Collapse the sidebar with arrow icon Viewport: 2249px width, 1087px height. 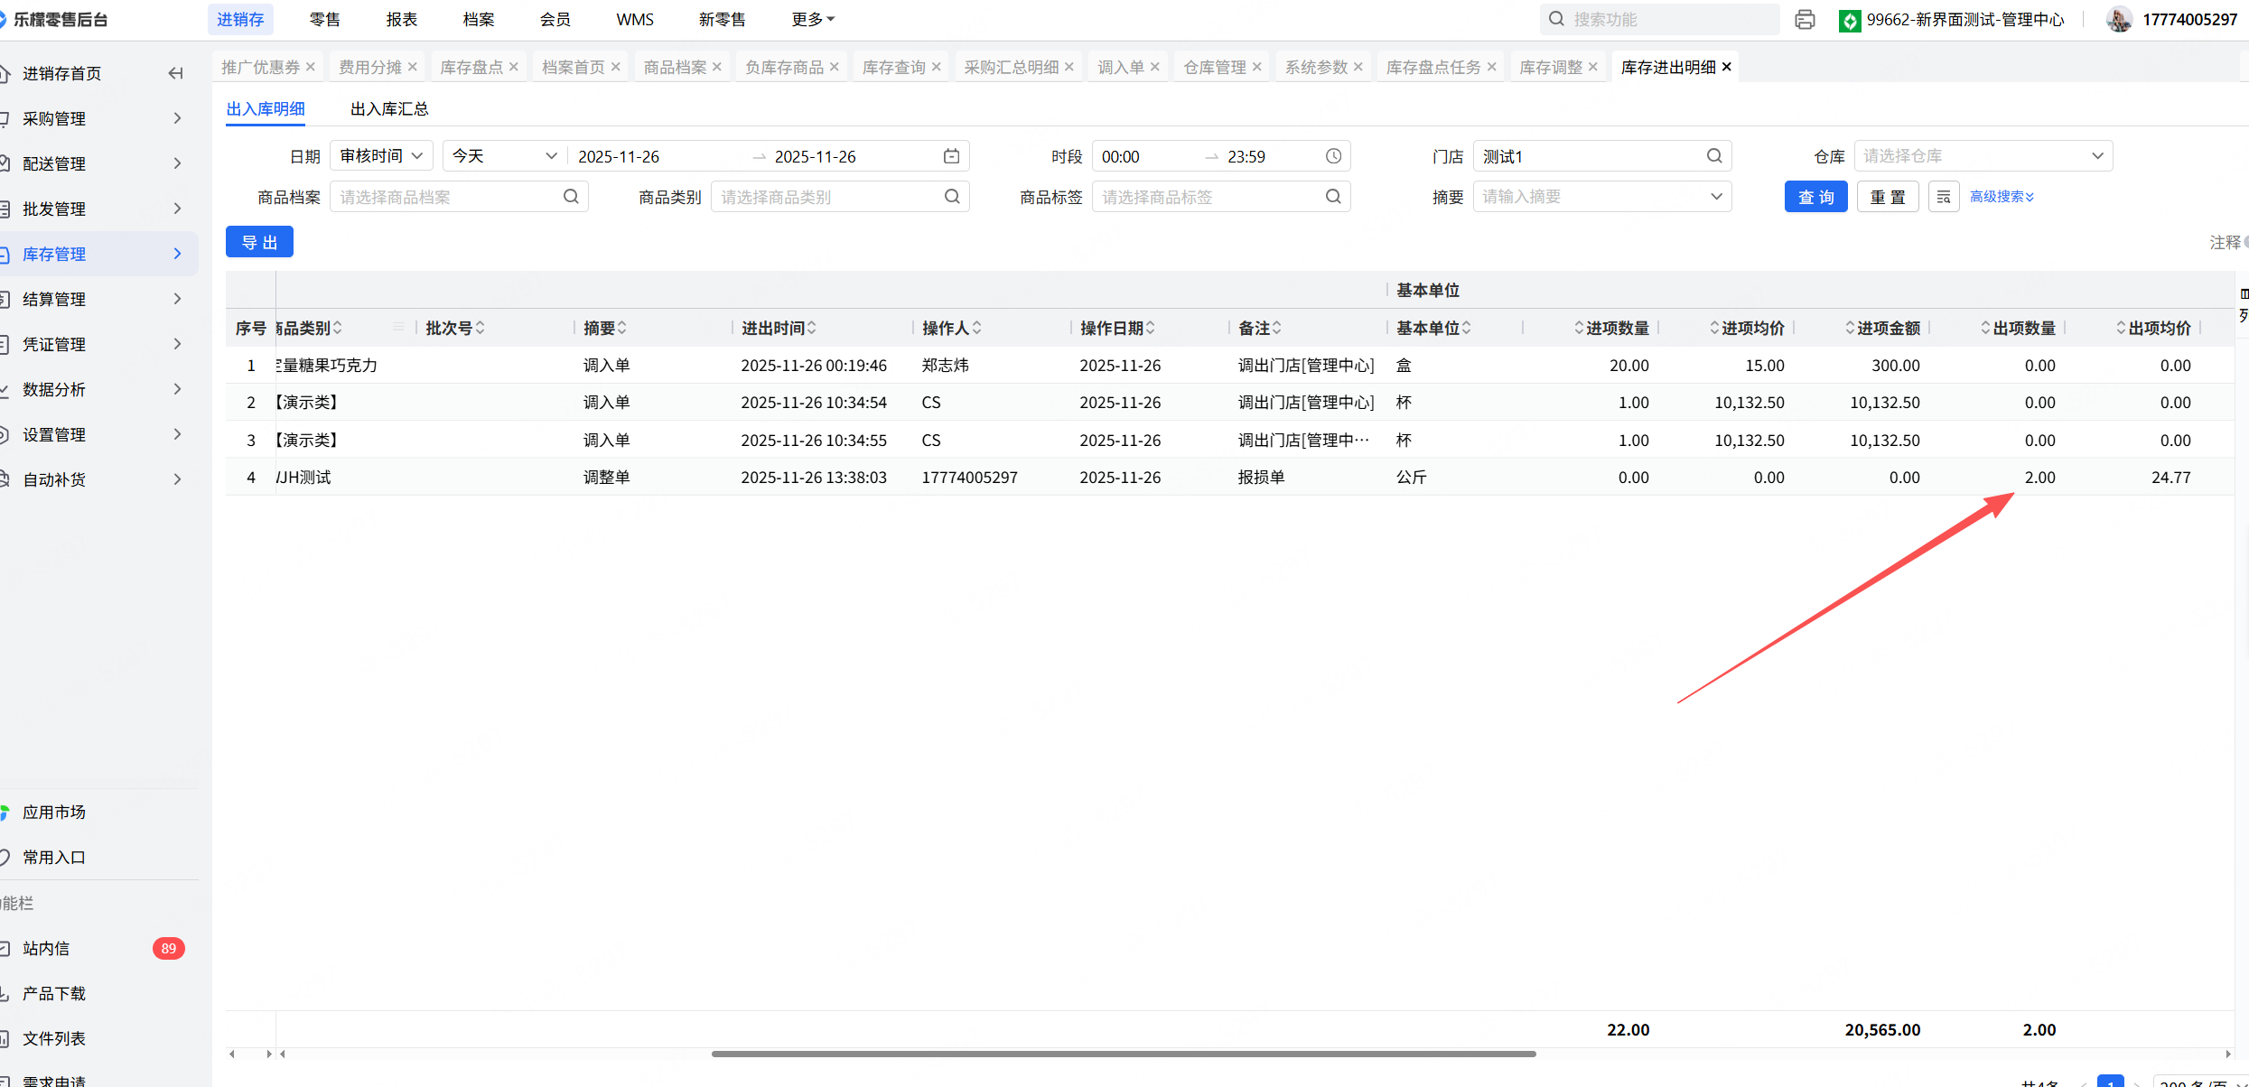click(176, 73)
